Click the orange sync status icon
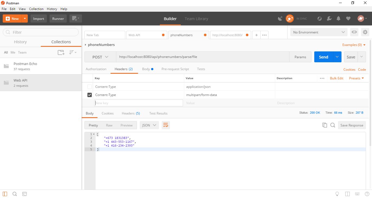 (x=289, y=18)
